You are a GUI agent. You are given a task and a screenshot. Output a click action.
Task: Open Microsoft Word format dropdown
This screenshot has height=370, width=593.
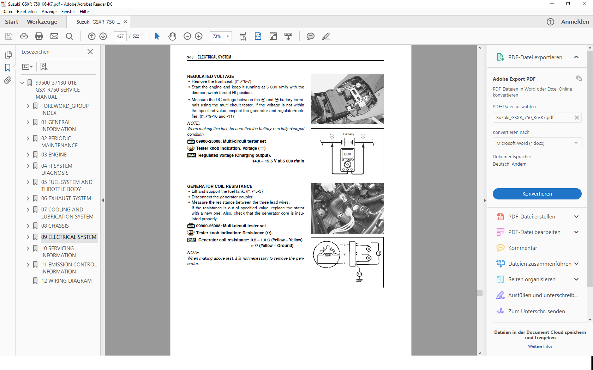[537, 143]
